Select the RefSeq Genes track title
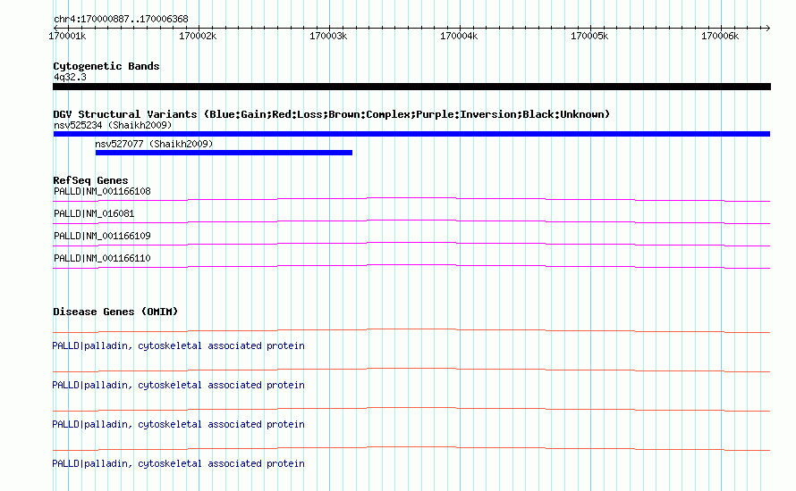This screenshot has height=491, width=796. pyautogui.click(x=90, y=180)
